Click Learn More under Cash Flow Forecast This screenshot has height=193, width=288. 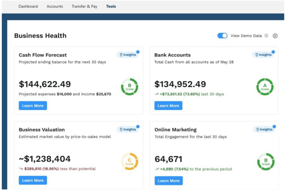coord(33,106)
